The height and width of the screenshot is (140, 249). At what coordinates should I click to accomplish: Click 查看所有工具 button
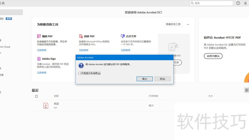click(x=173, y=24)
